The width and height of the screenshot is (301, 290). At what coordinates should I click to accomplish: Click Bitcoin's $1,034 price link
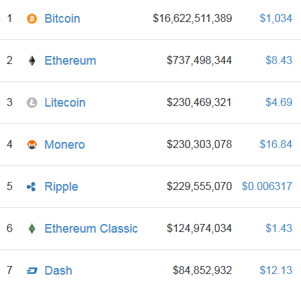click(276, 18)
